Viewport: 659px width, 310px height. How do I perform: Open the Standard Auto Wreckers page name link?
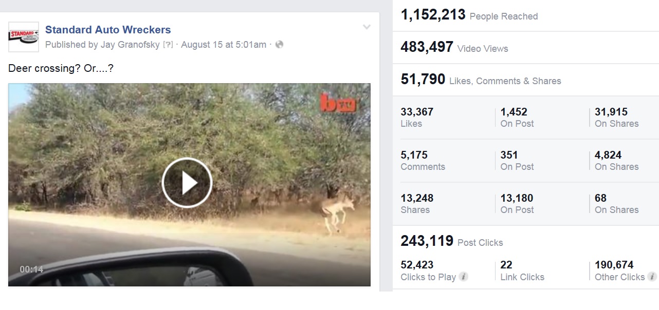[x=108, y=30]
